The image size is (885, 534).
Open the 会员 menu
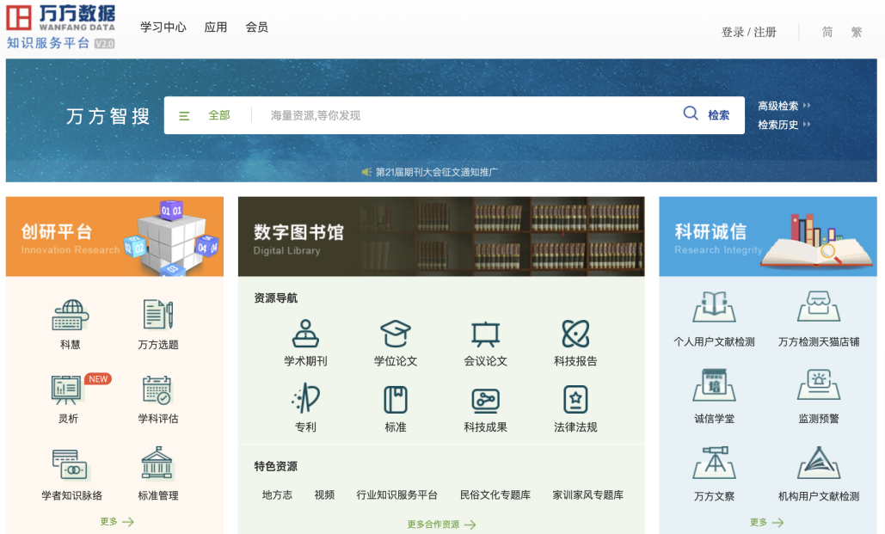pos(257,28)
